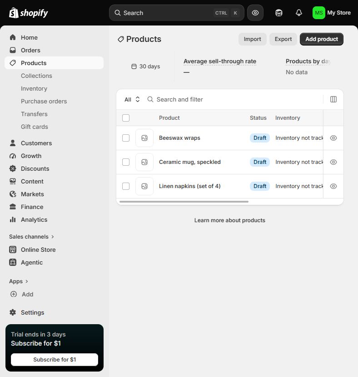
Task: Click the Import button
Action: (253, 39)
